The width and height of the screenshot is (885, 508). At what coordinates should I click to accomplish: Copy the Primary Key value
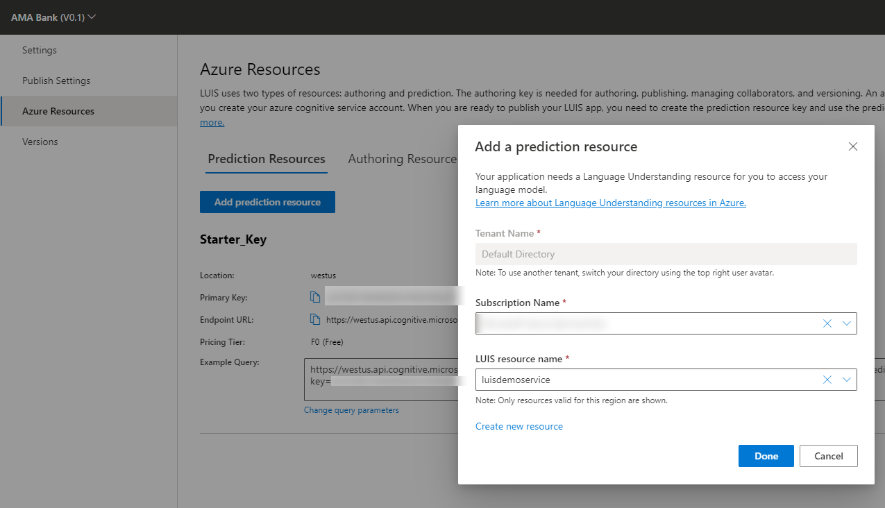[x=314, y=296]
